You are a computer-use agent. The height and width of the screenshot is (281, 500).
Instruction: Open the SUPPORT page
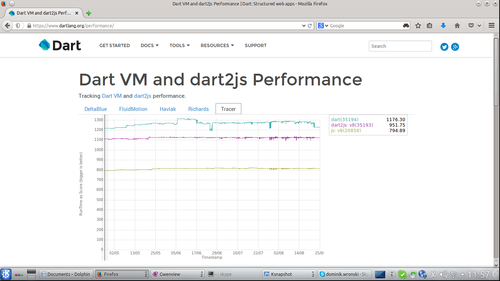point(255,46)
